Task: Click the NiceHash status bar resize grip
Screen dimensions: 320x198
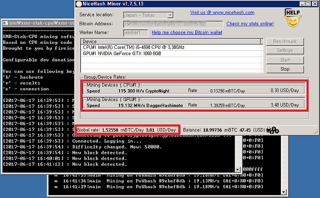Action: click(x=316, y=132)
